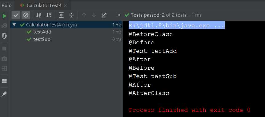Click rerun failed tests icon
This screenshot has width=265, height=117.
(x=4, y=26)
